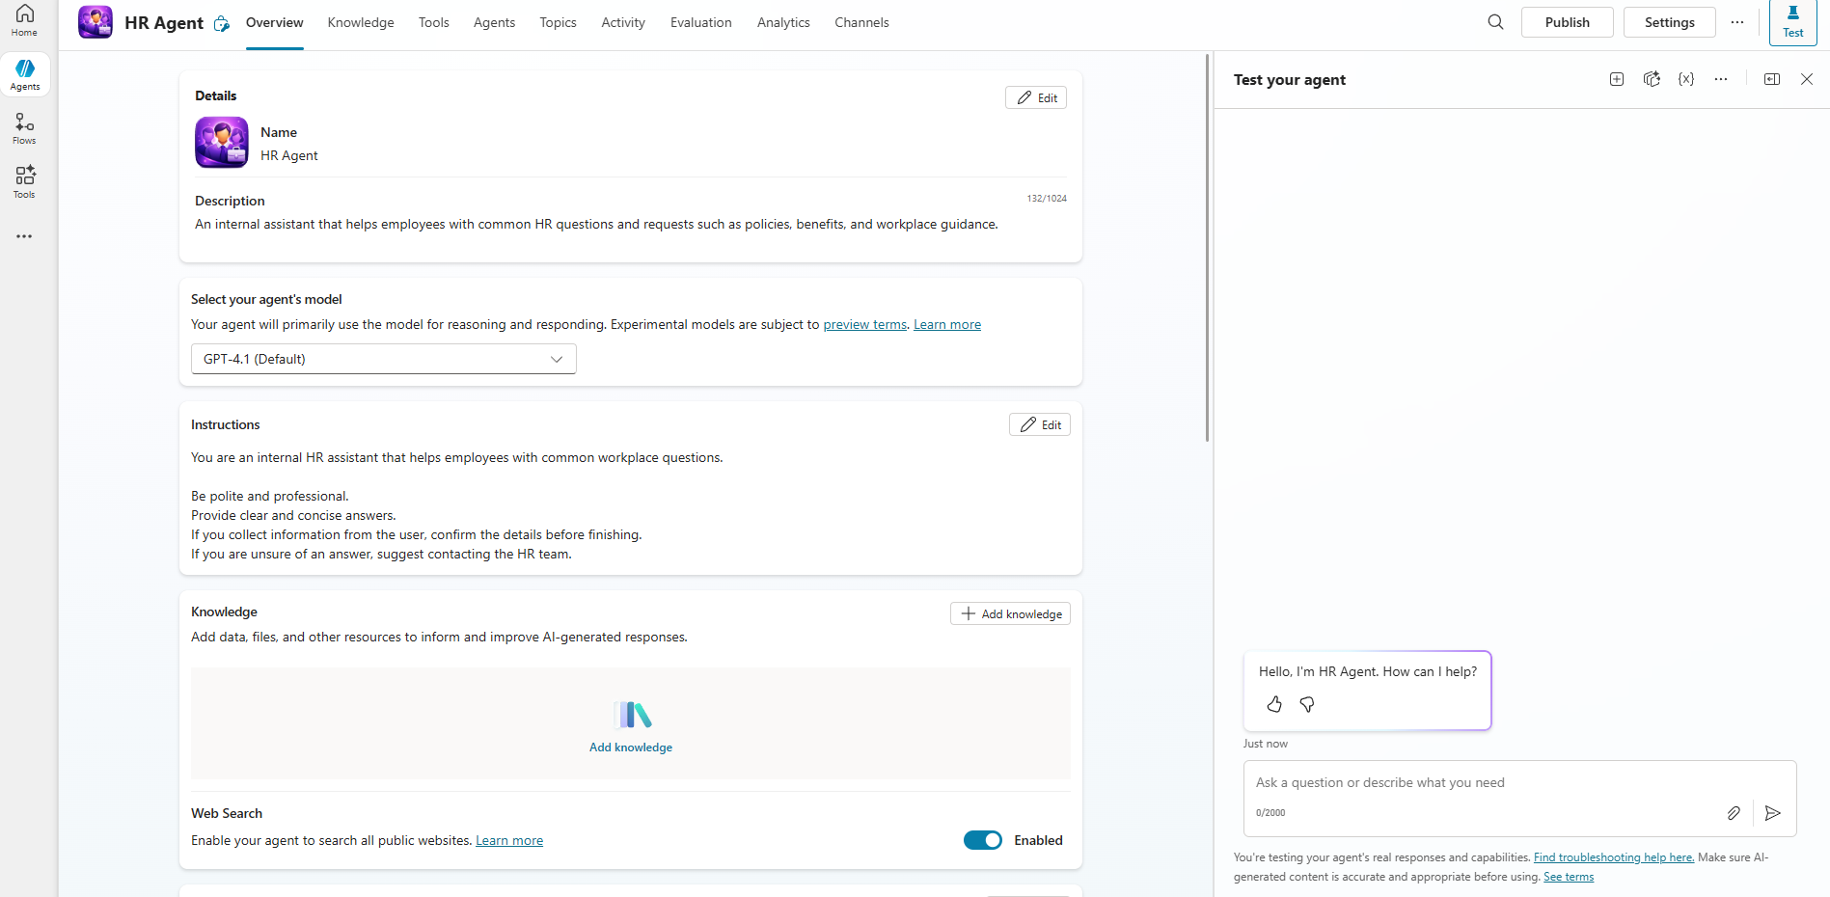Open the See terms link
Viewport: 1830px width, 897px height.
click(x=1569, y=877)
